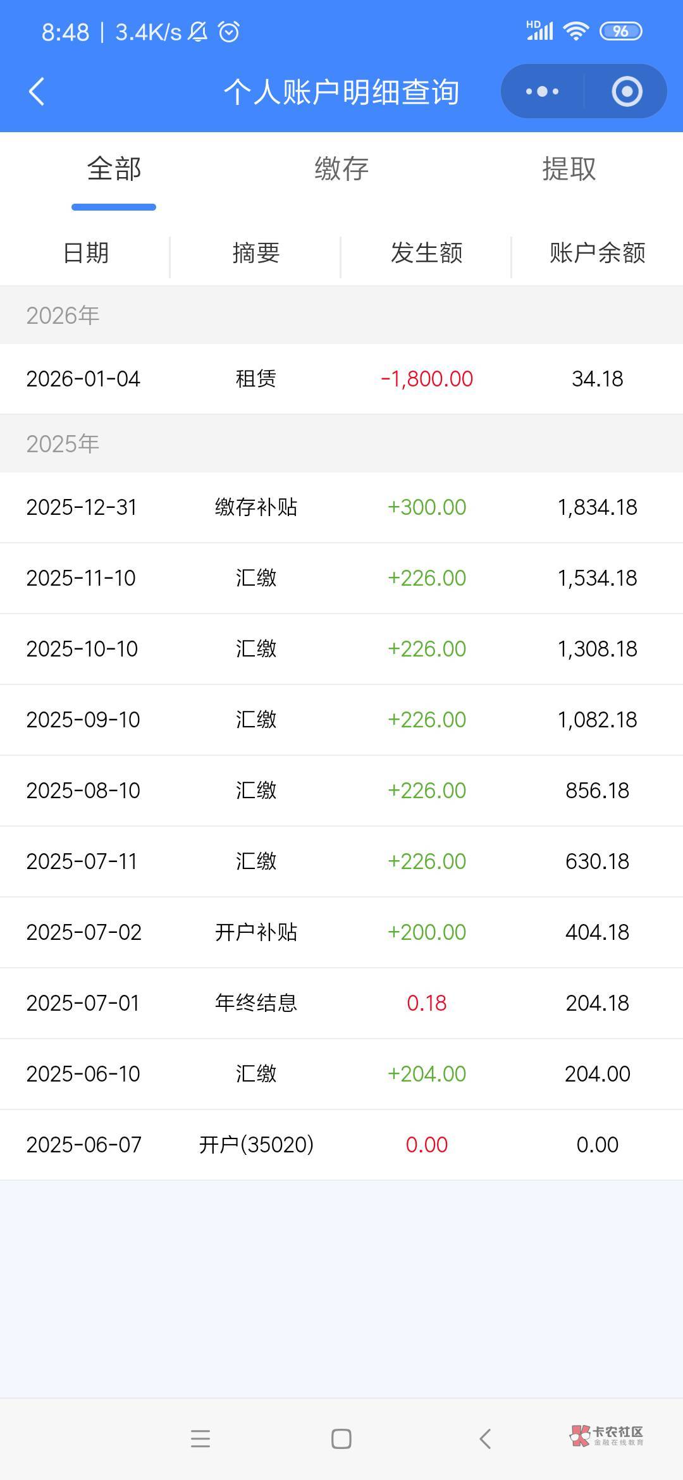The width and height of the screenshot is (683, 1480).
Task: Select the 2026-01-04 租赁 transaction row
Action: (341, 379)
